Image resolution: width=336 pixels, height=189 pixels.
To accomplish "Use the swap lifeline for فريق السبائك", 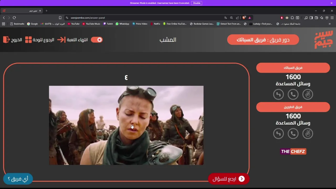I will pos(279,94).
